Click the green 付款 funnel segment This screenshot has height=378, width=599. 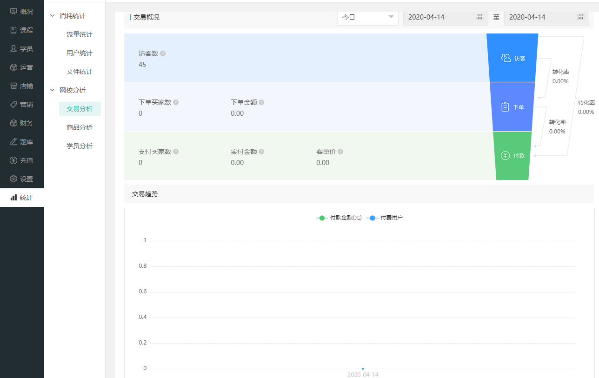(513, 156)
